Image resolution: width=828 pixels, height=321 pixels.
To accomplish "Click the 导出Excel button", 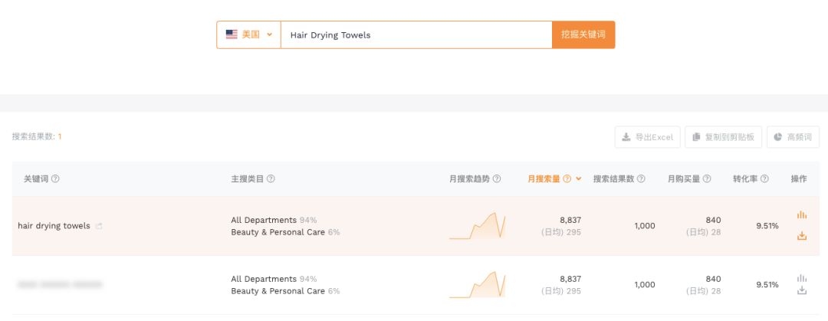I will click(x=647, y=137).
